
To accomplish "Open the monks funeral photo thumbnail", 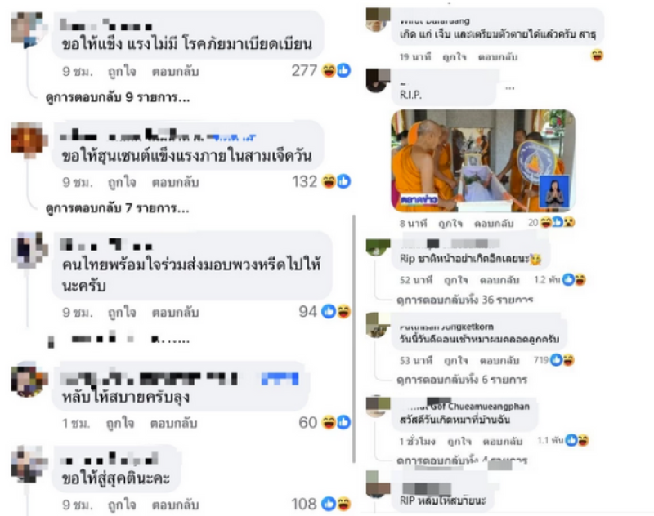I will pyautogui.click(x=483, y=161).
